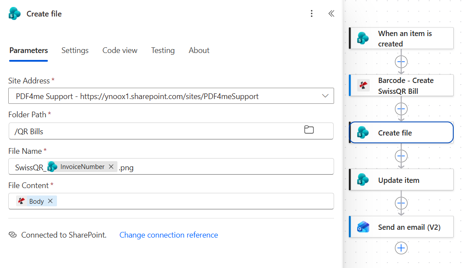Switch to the Settings tab
This screenshot has height=268, width=465.
(75, 50)
